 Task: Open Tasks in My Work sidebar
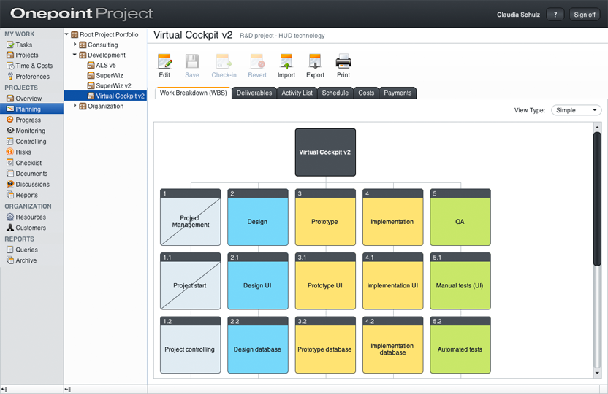pos(23,45)
